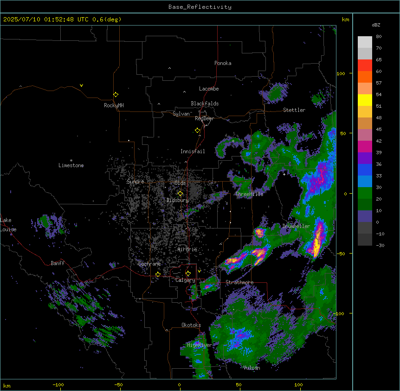Select the blue 33-36 dBZ legend swatch
Image resolution: width=400 pixels, height=391 pixels.
[365, 170]
